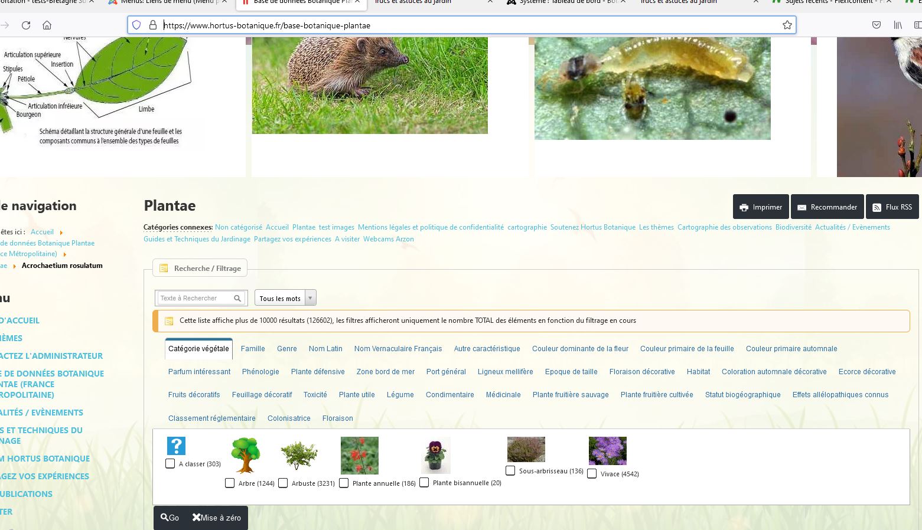Click the Go search button
Viewport: 922px width, 530px height.
click(x=170, y=518)
